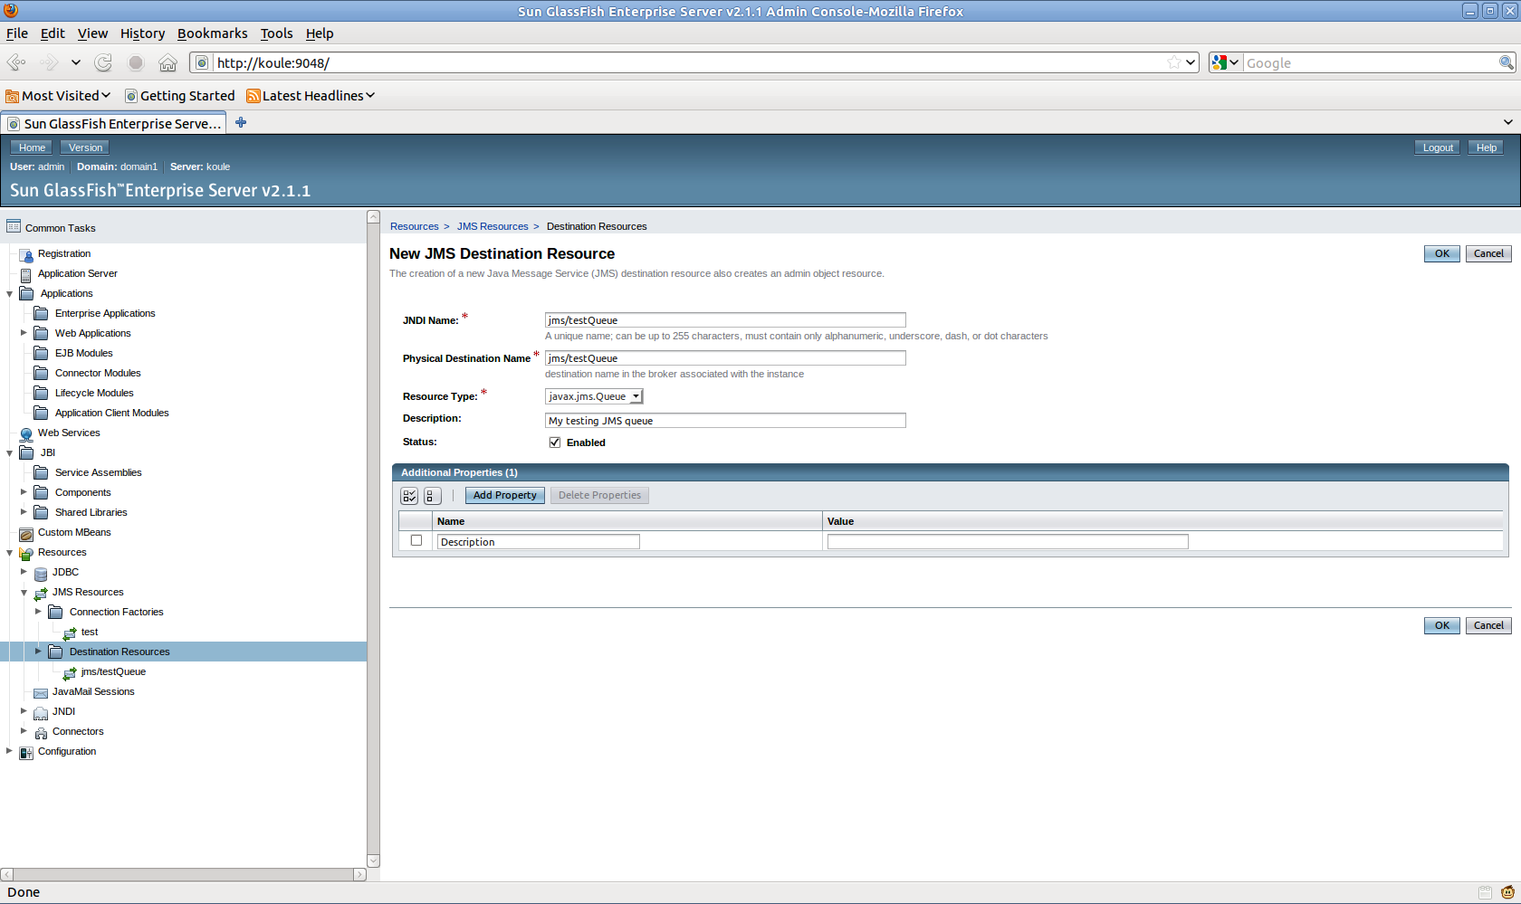Image resolution: width=1521 pixels, height=904 pixels.
Task: Click the Add Property button
Action: click(x=504, y=495)
